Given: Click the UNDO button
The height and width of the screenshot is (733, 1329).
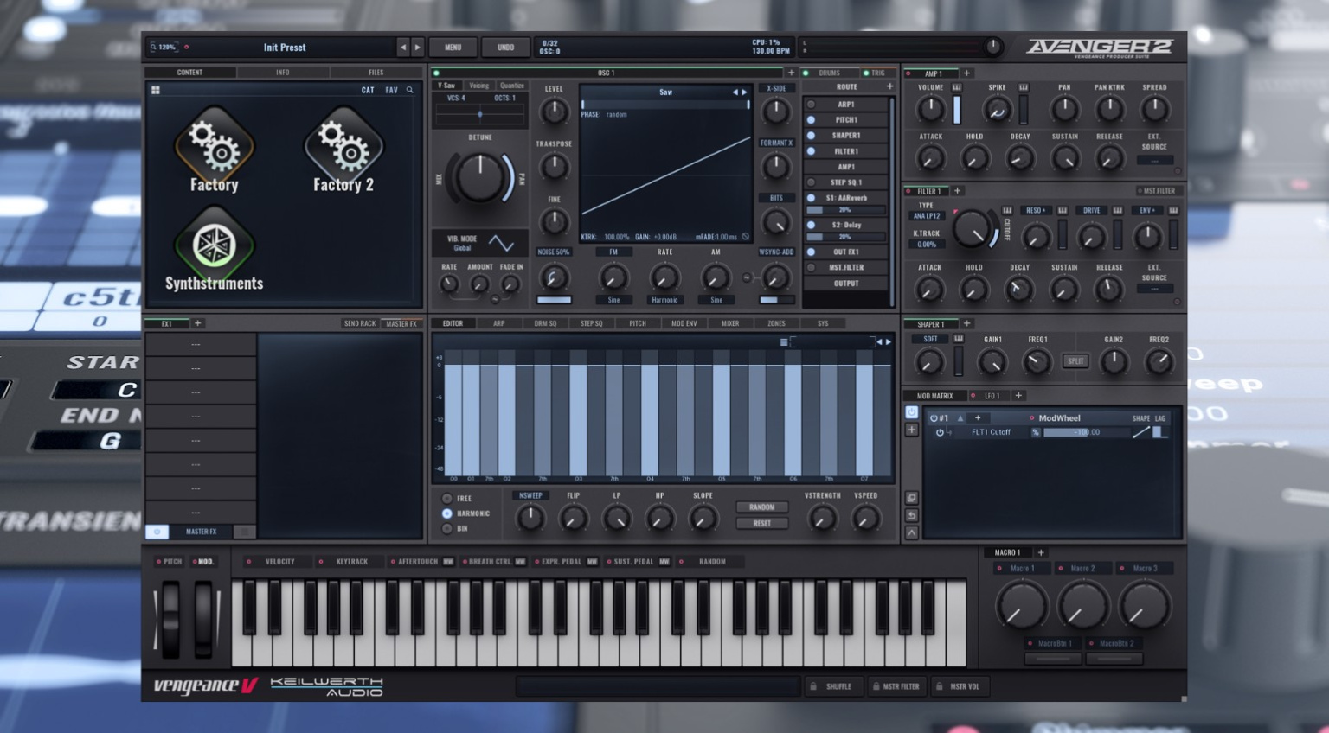Looking at the screenshot, I should 505,48.
